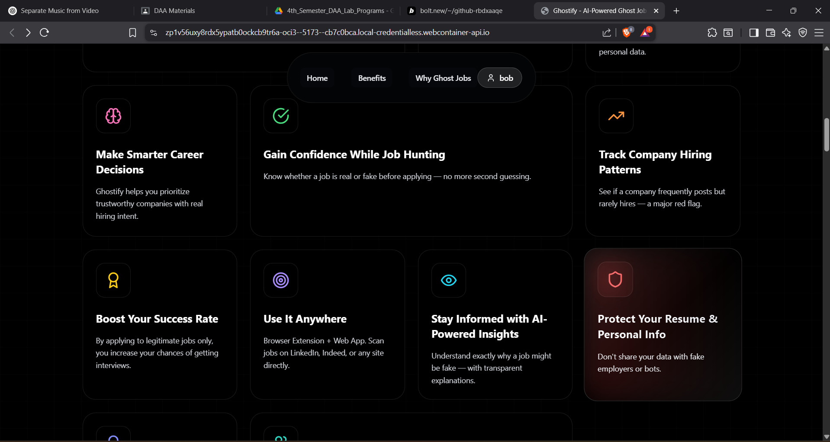Click the page scrollbar thumb
This screenshot has width=830, height=442.
click(x=827, y=135)
